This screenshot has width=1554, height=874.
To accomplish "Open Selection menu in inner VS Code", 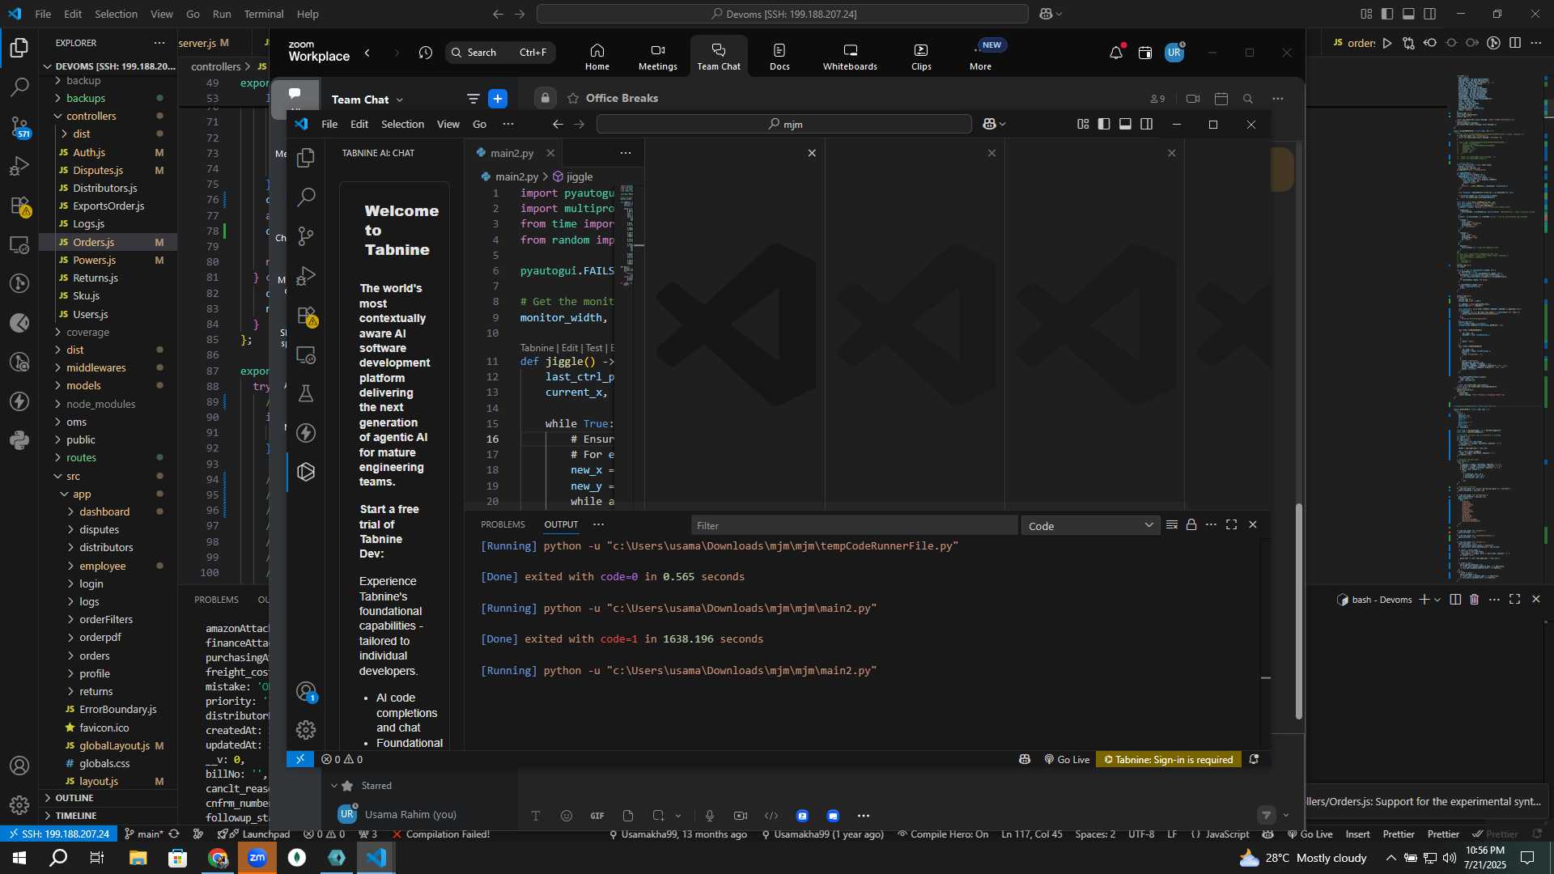I will 402,124.
